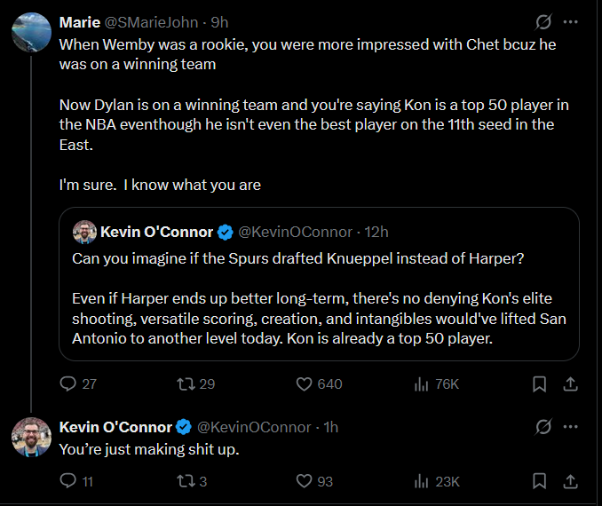Share Kevin O'Connor's reply tweet

tap(571, 481)
